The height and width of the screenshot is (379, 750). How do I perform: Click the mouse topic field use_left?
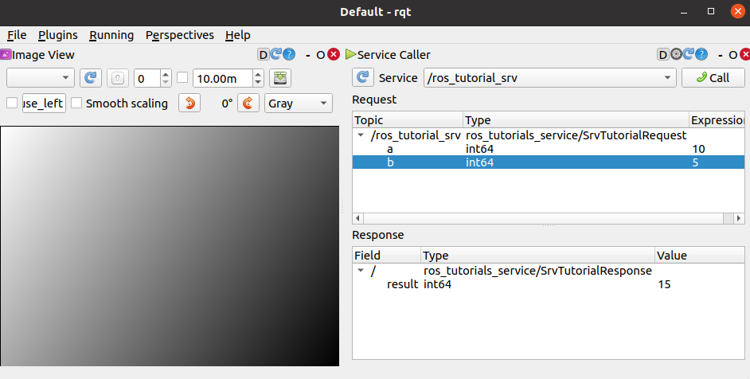44,103
